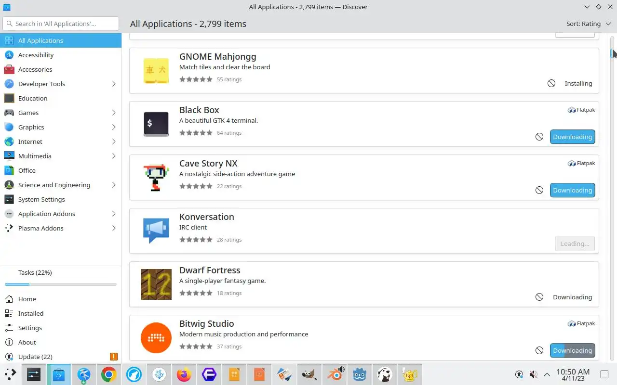Screen dimensions: 617x385
Task: Open Blender from the taskbar
Action: pyautogui.click(x=335, y=374)
